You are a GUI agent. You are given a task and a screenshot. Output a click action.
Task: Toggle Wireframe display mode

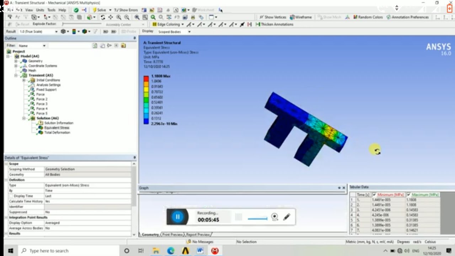click(301, 17)
